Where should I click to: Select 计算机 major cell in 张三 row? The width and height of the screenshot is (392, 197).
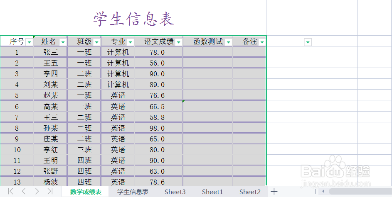coord(118,52)
